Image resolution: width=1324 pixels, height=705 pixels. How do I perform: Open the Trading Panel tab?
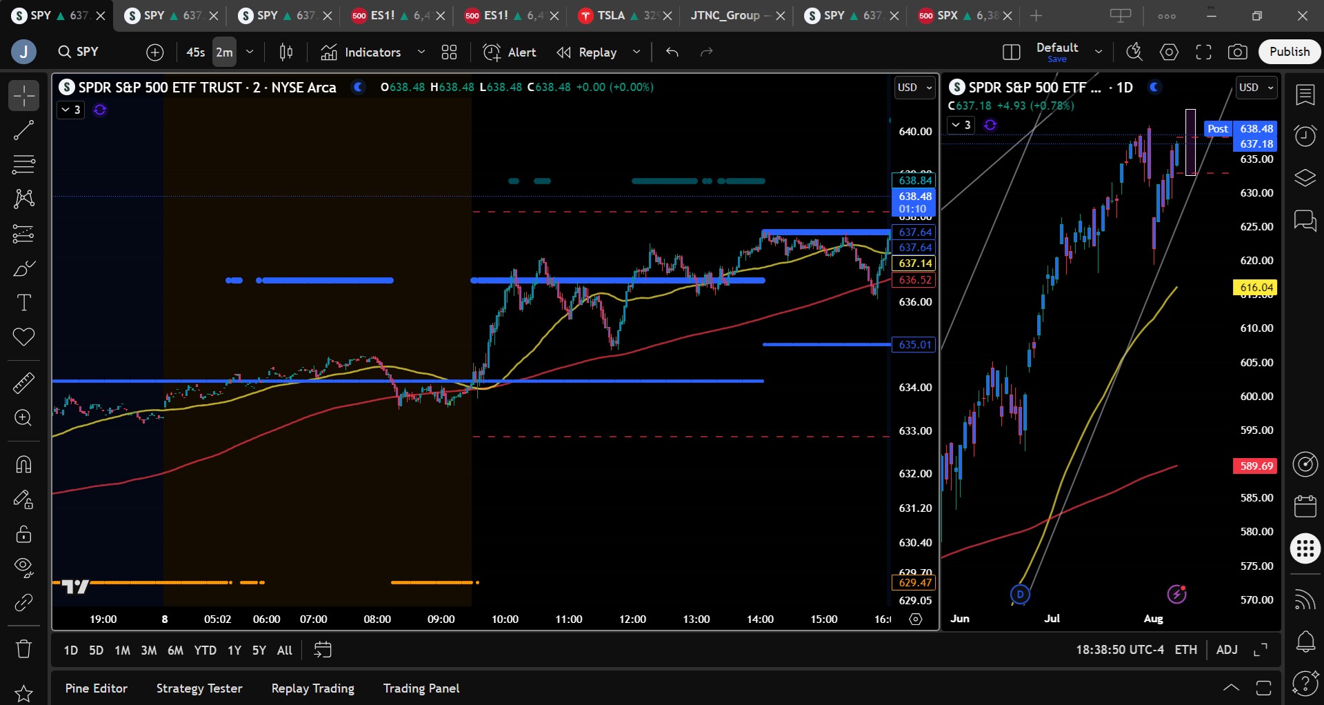pos(421,688)
